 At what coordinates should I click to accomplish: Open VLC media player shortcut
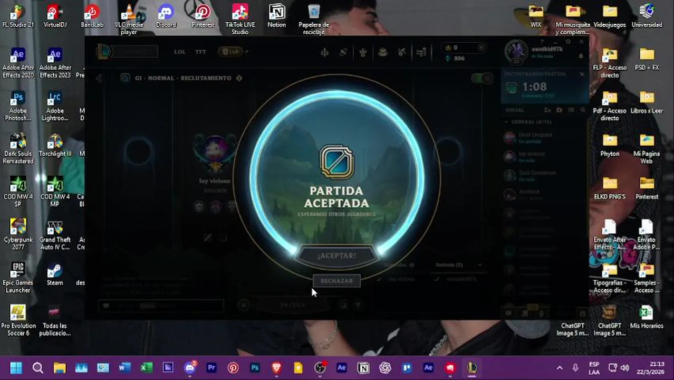click(x=129, y=20)
